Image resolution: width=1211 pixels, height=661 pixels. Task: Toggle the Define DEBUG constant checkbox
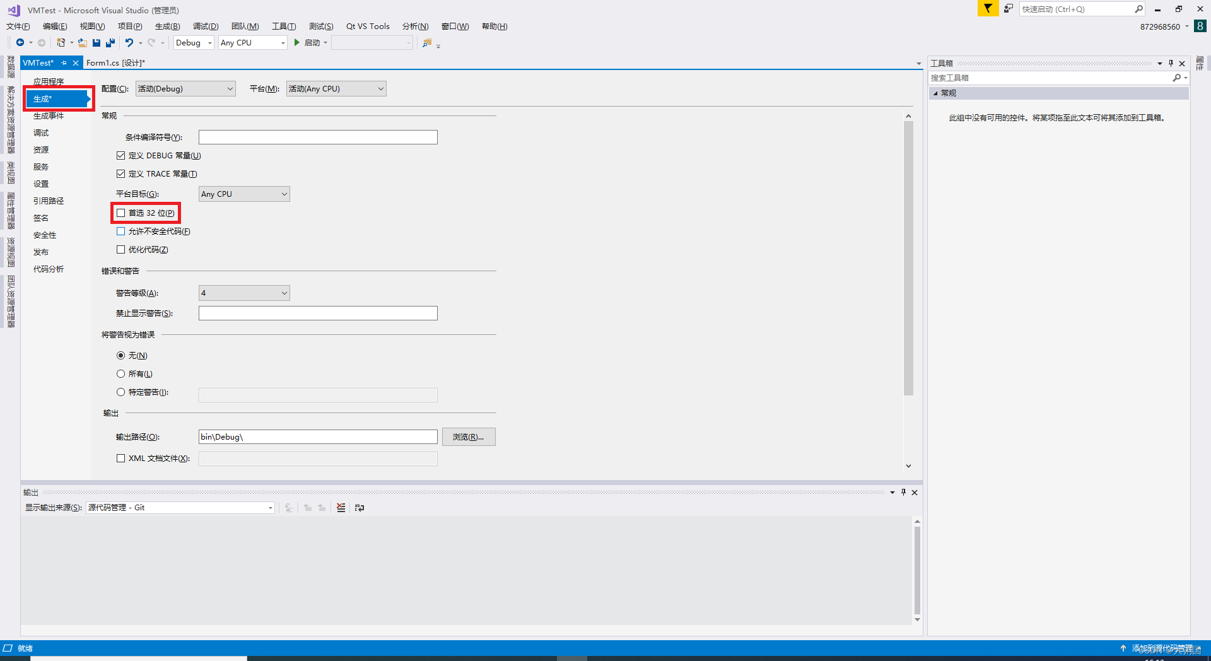coord(120,155)
